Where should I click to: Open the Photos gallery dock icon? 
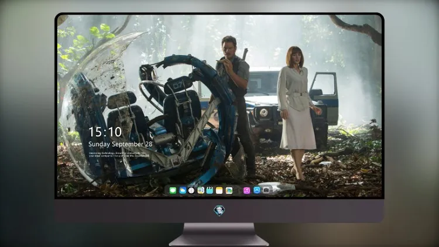pyautogui.click(x=229, y=191)
